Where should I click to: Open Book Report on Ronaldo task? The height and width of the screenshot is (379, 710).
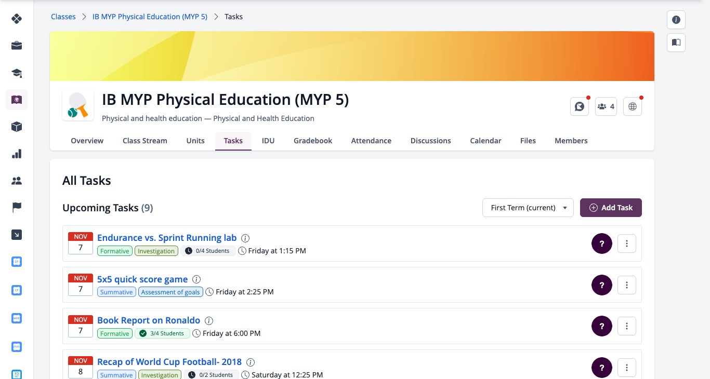(149, 320)
